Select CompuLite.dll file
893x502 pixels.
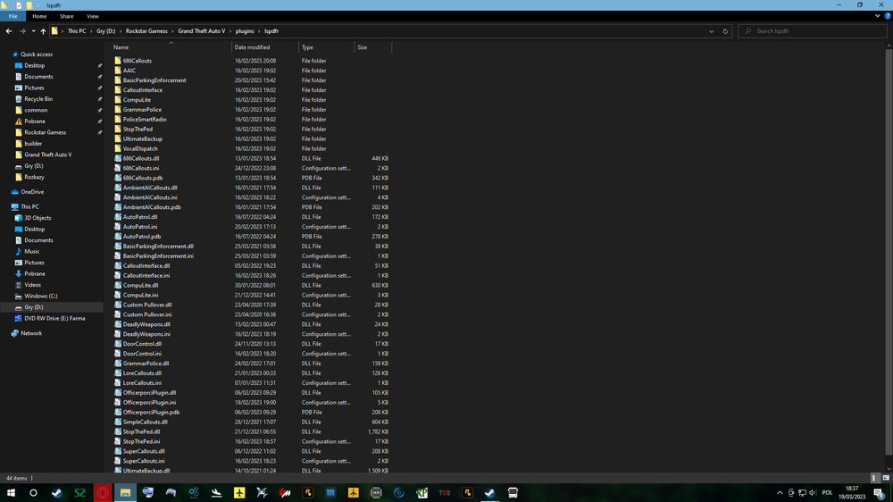(x=141, y=286)
